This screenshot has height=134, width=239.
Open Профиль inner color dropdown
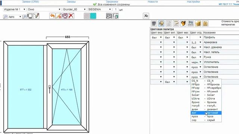(x=170, y=37)
